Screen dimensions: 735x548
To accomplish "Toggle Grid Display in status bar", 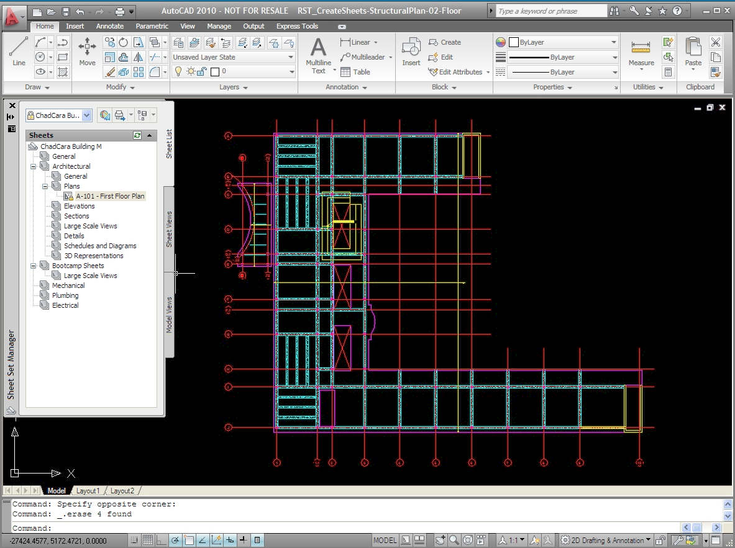I will pyautogui.click(x=148, y=540).
